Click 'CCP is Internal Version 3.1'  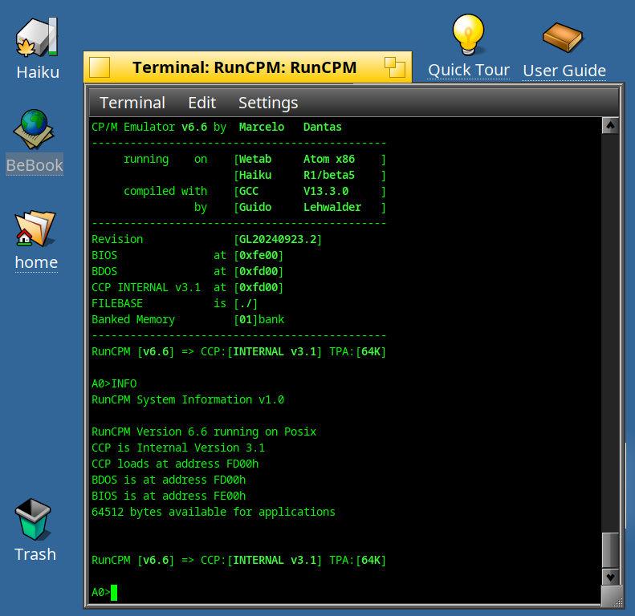pyautogui.click(x=178, y=448)
